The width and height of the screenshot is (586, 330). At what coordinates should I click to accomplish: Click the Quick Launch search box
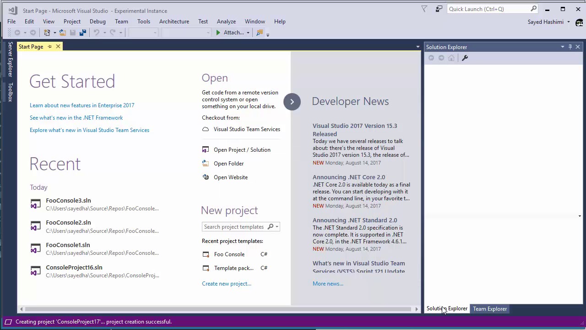(492, 9)
